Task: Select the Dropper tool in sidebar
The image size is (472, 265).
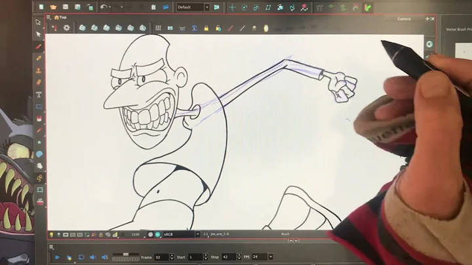Action: click(39, 131)
